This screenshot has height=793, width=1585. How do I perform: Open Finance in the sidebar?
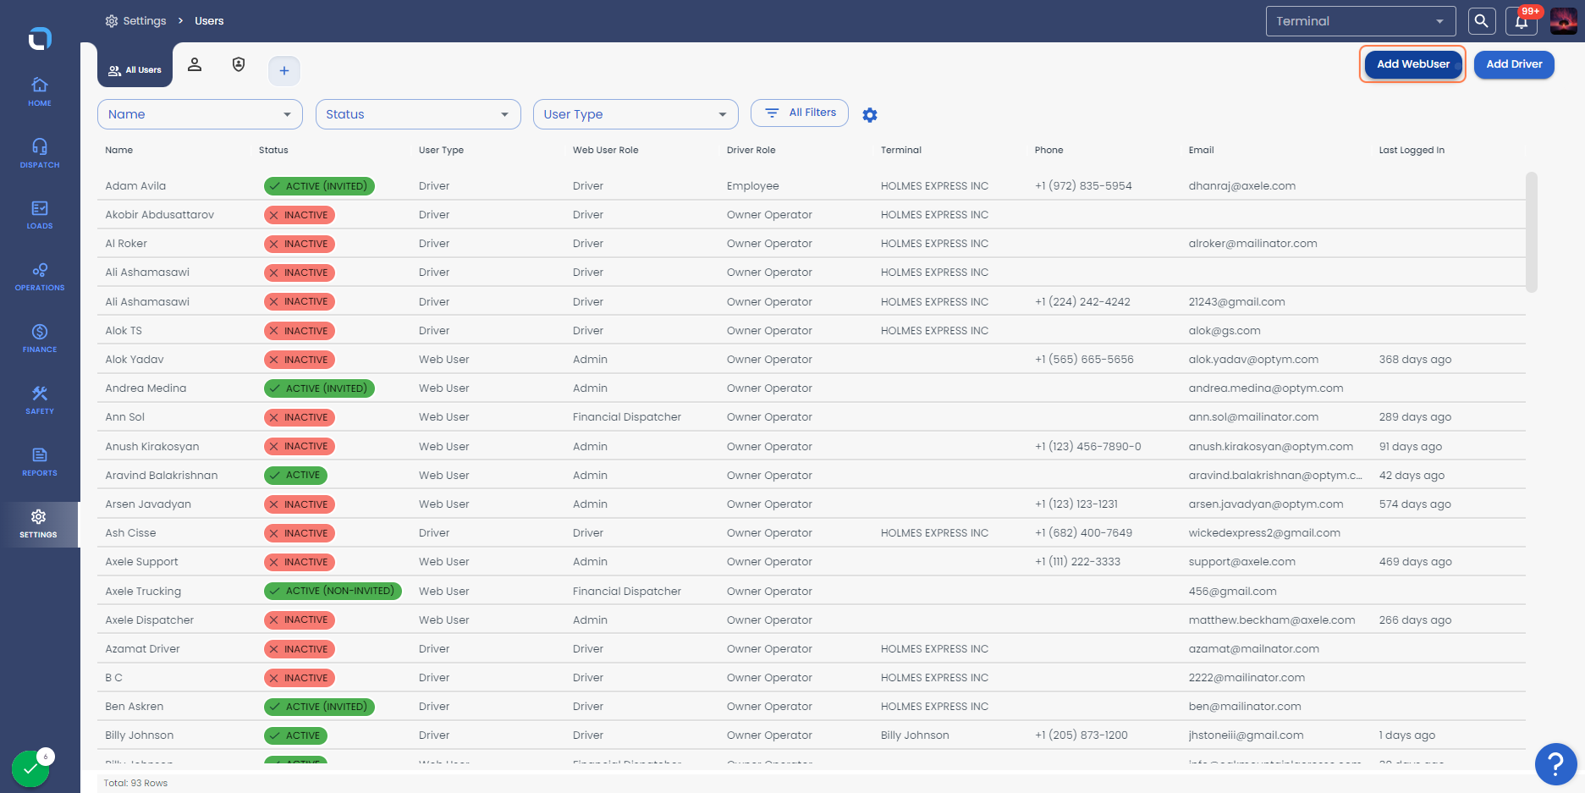click(x=40, y=339)
